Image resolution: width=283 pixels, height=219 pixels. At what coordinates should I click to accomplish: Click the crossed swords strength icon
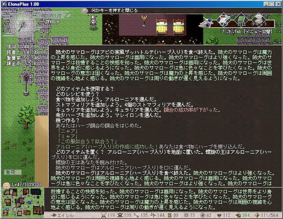[103, 215]
